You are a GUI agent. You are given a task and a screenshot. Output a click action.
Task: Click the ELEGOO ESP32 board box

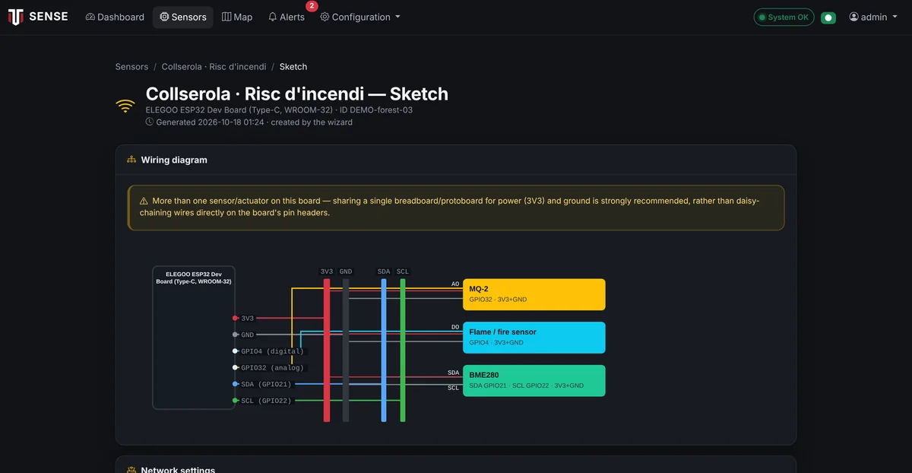[194, 338]
